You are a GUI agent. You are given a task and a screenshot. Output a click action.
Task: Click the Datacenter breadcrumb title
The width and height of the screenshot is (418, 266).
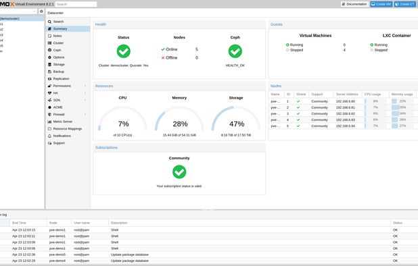point(55,13)
